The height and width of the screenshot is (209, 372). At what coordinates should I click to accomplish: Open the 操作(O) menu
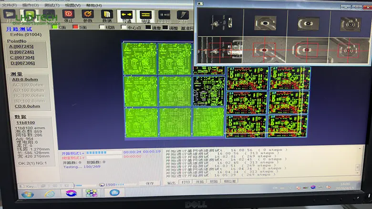point(31,5)
